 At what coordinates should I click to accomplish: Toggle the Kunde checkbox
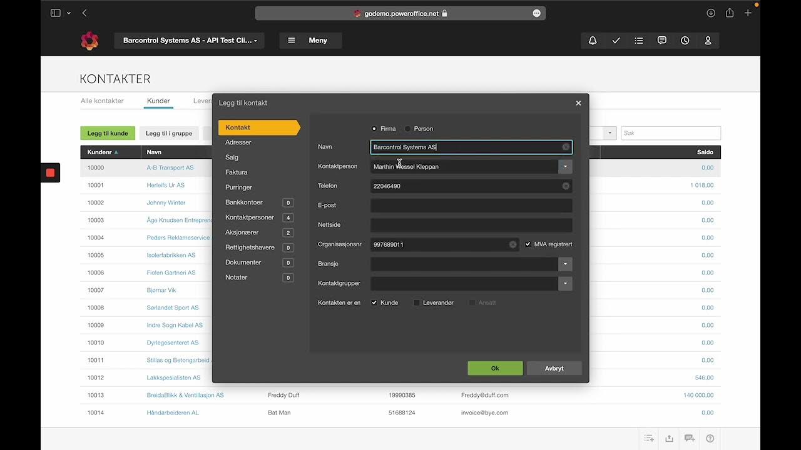[x=374, y=302]
